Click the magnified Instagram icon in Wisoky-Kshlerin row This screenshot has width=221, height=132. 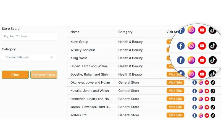click(191, 46)
